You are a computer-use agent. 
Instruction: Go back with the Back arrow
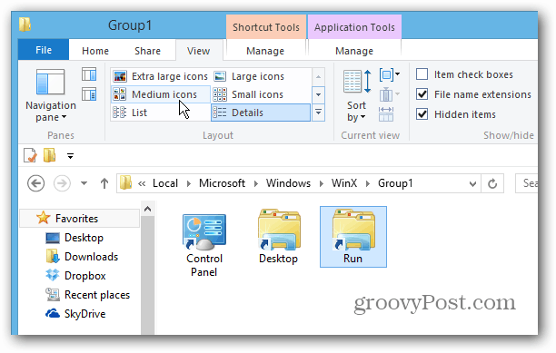click(35, 183)
